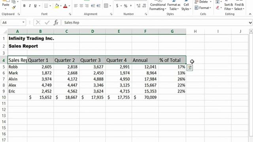Center align text
This screenshot has width=253, height=142.
click(81, 6)
